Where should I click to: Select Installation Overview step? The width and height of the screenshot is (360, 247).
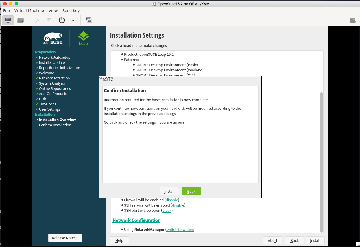(58, 120)
